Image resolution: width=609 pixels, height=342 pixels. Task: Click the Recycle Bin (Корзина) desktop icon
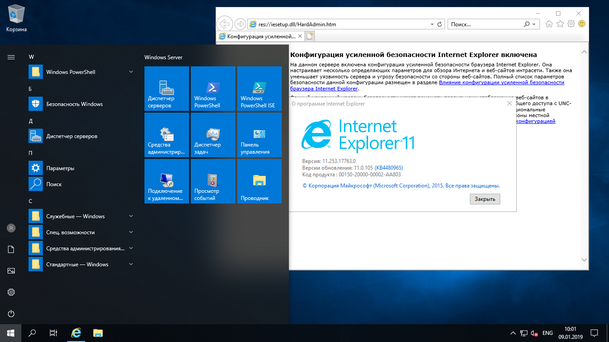[x=16, y=19]
